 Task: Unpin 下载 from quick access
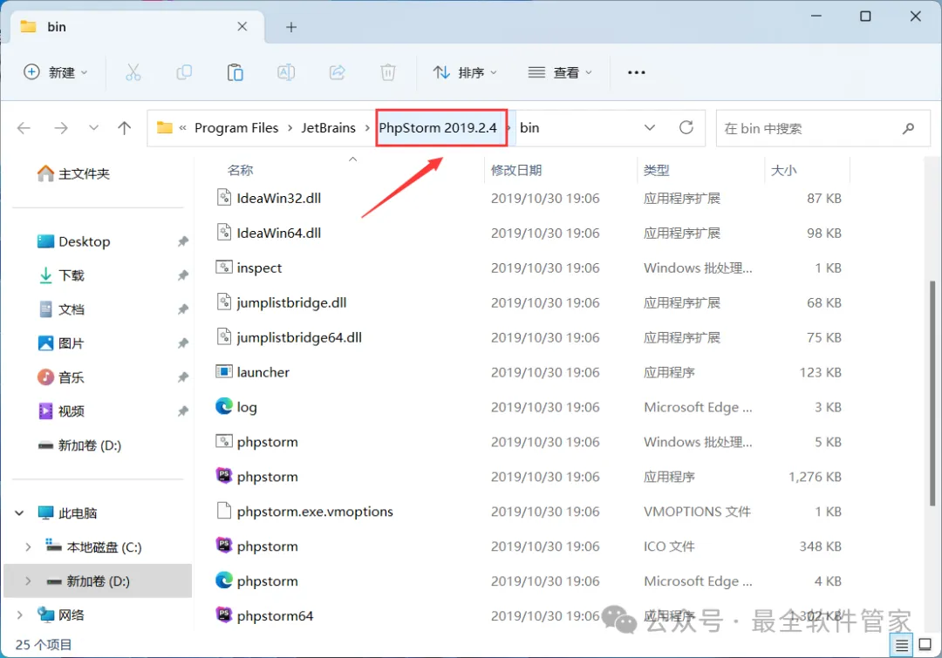[x=182, y=275]
